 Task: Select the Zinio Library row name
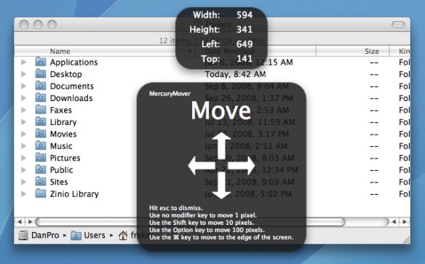click(x=74, y=194)
